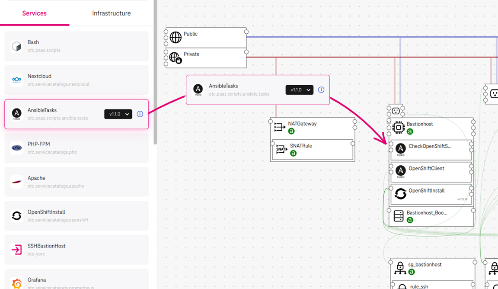Show info for canvas AnsibleTasks card

pyautogui.click(x=321, y=90)
